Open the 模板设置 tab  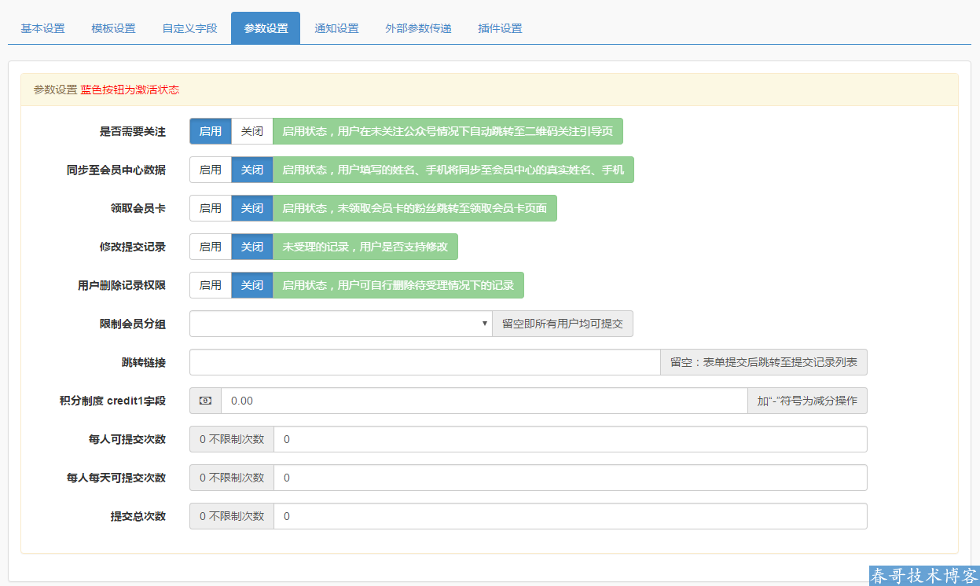click(115, 27)
